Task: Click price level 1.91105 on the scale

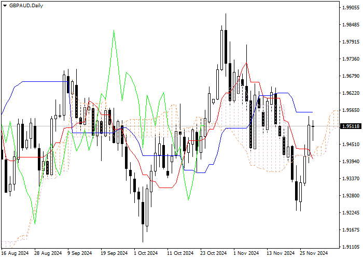Action: pos(351,247)
